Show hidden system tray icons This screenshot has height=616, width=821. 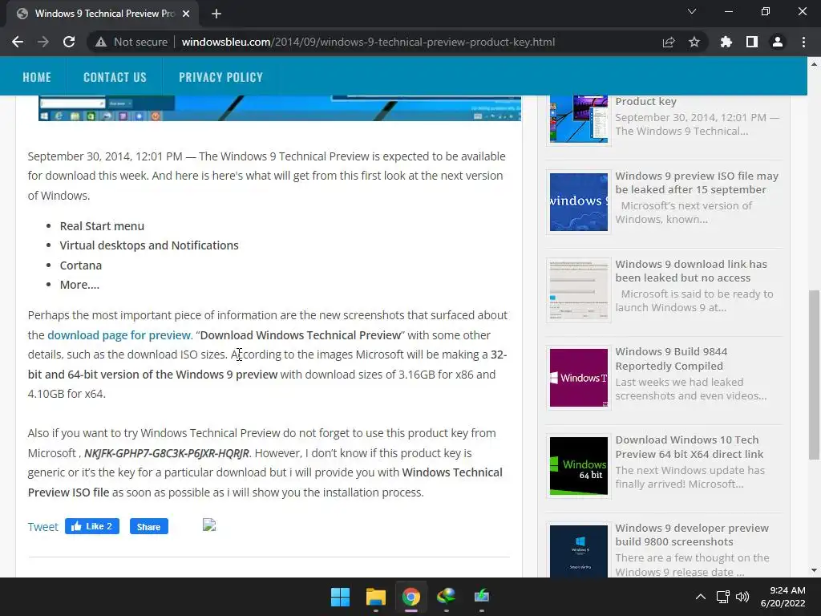[x=700, y=597]
